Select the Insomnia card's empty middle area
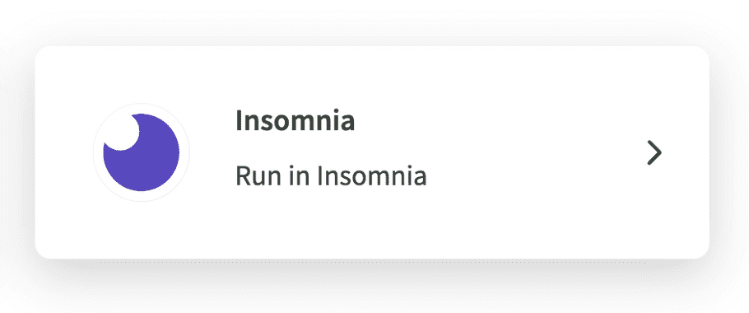Viewport: 749px width, 313px height. (x=525, y=153)
